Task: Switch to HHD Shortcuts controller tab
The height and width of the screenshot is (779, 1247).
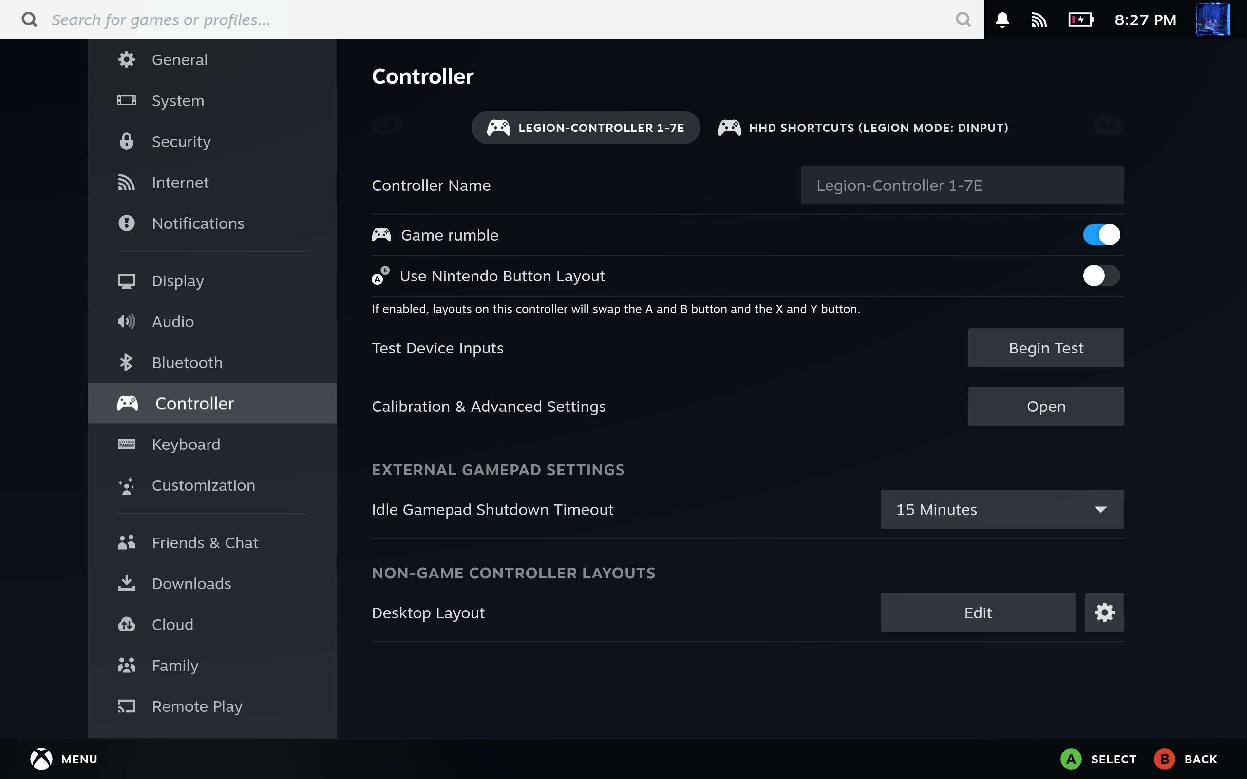Action: (x=863, y=127)
